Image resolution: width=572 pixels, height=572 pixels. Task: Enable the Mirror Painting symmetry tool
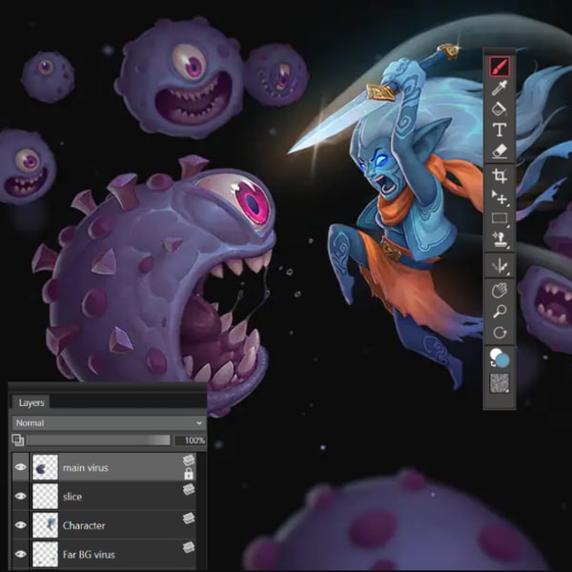click(x=499, y=266)
